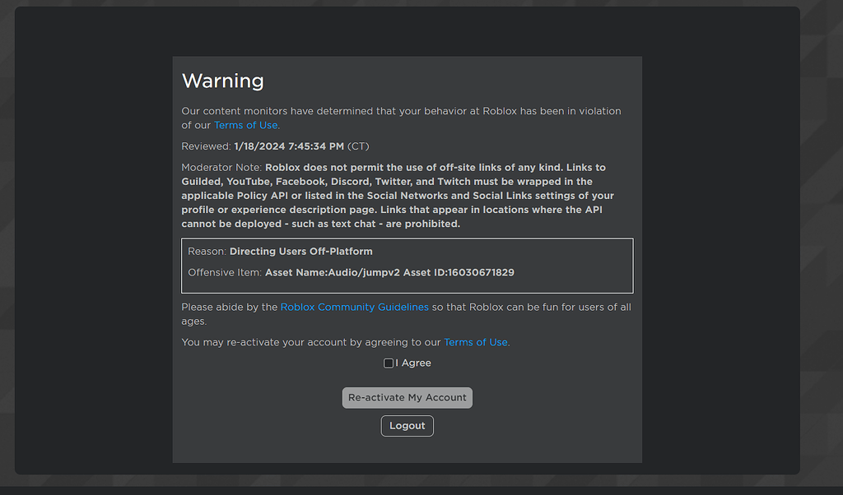Open Terms of Use link in re-activate sentence

click(x=475, y=342)
